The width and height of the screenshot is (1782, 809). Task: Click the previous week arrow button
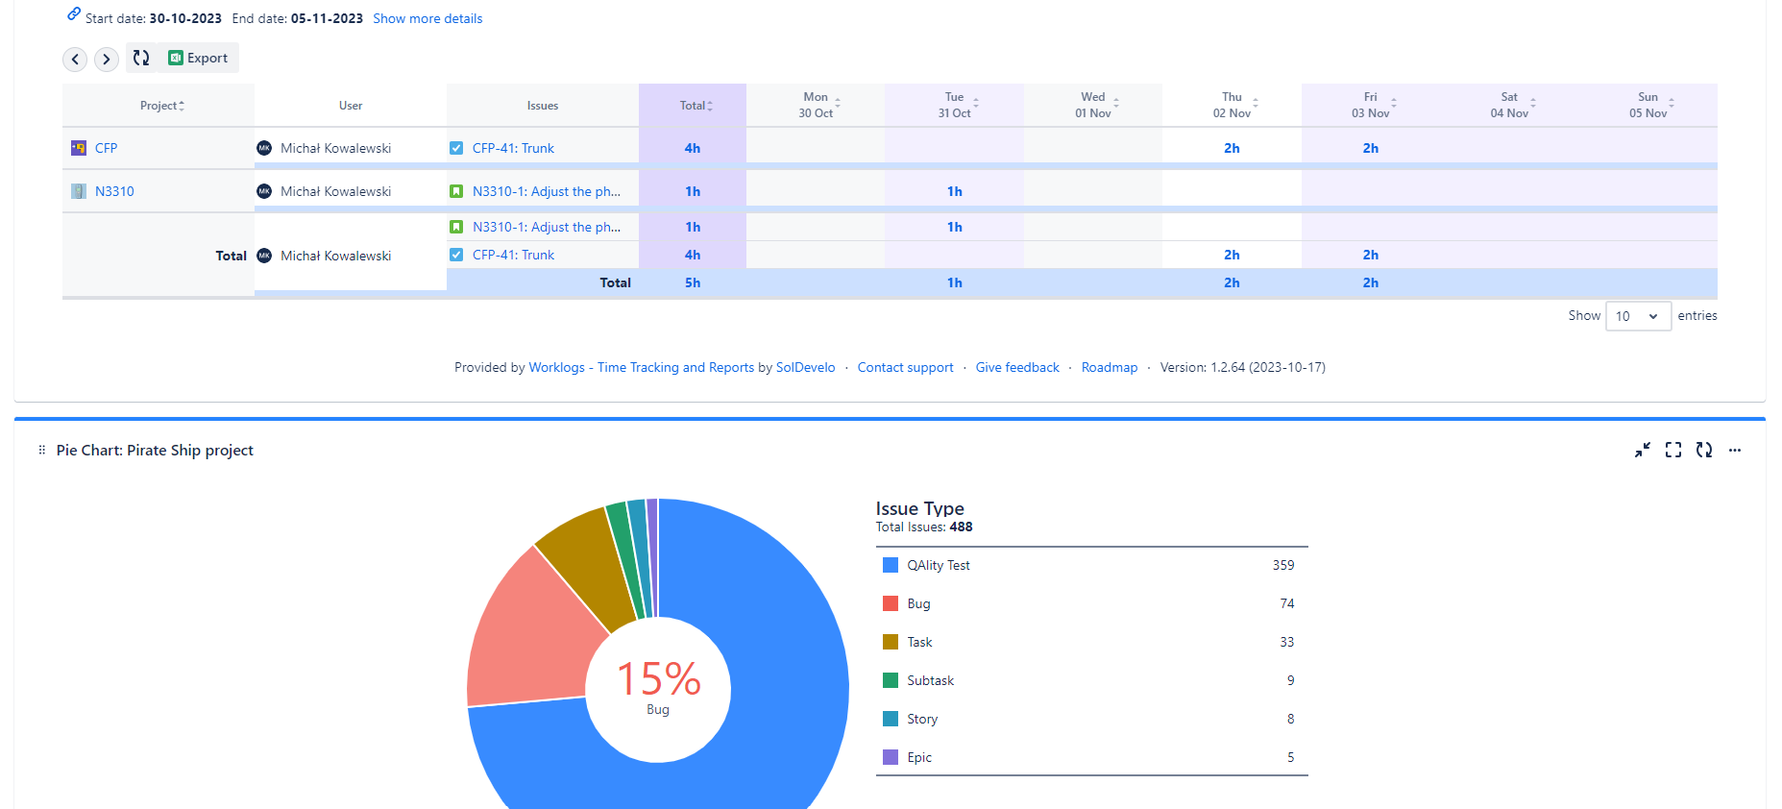75,60
